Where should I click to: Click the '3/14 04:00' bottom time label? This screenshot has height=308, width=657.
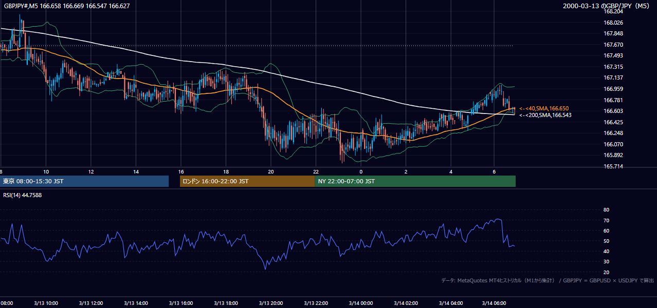451,303
